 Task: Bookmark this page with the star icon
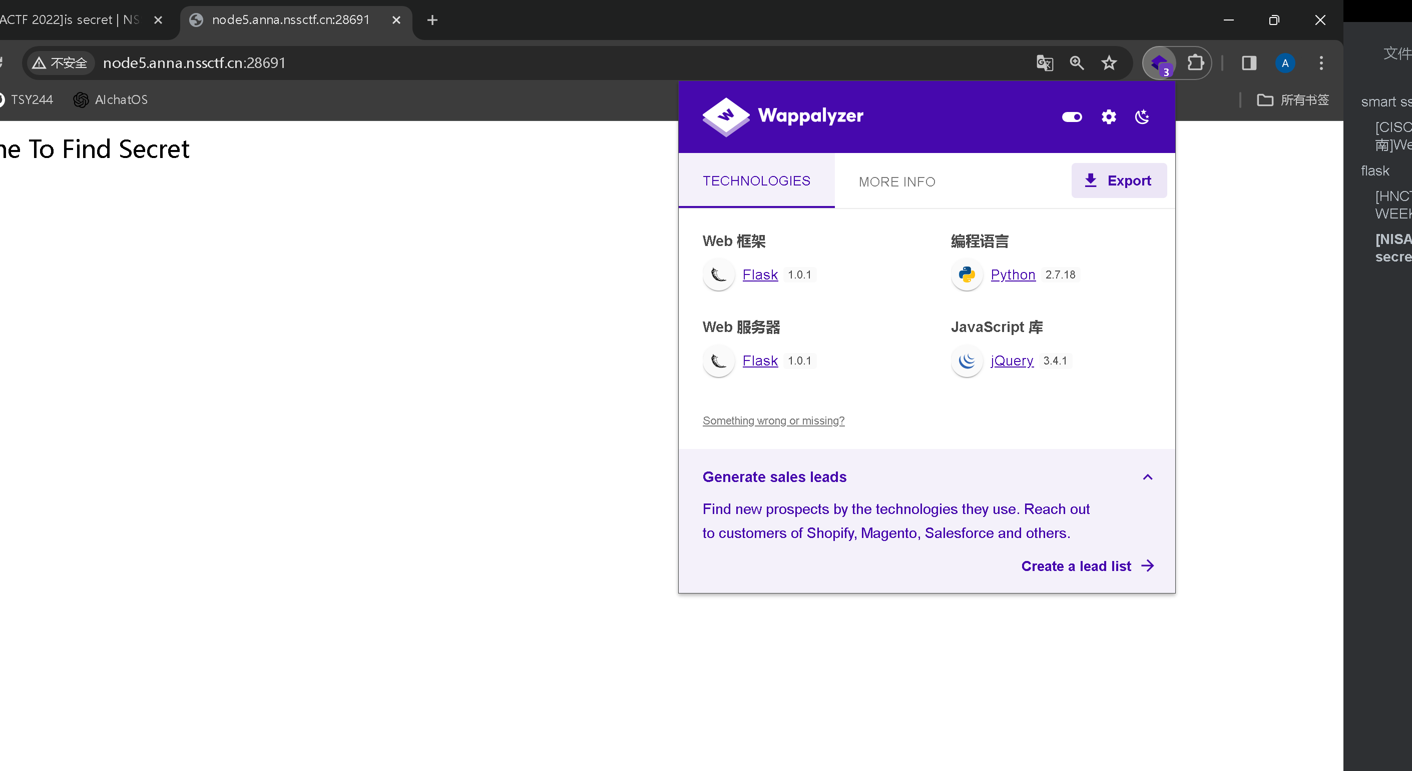click(1109, 63)
